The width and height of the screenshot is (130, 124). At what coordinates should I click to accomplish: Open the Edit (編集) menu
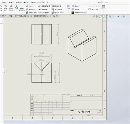12,2
